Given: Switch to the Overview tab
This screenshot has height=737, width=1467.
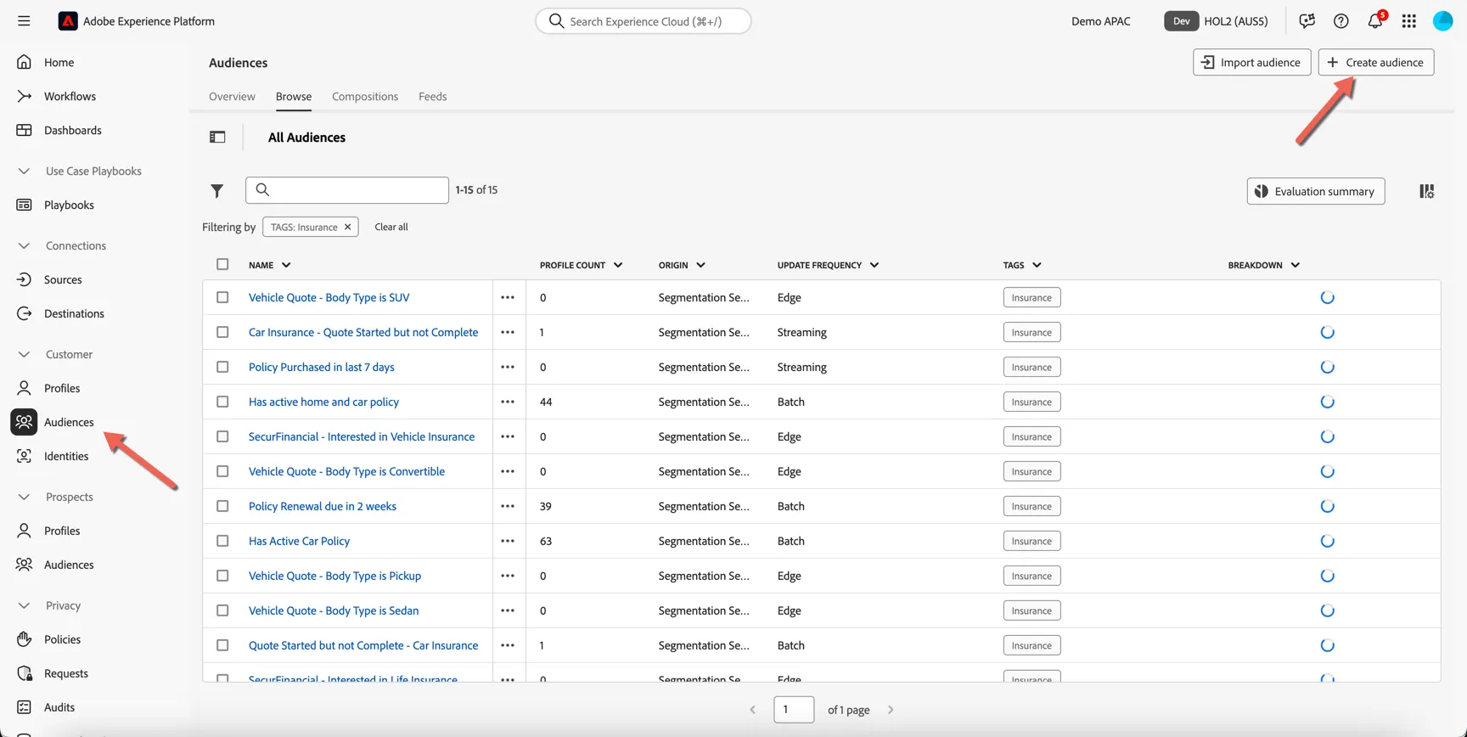Looking at the screenshot, I should (x=232, y=96).
